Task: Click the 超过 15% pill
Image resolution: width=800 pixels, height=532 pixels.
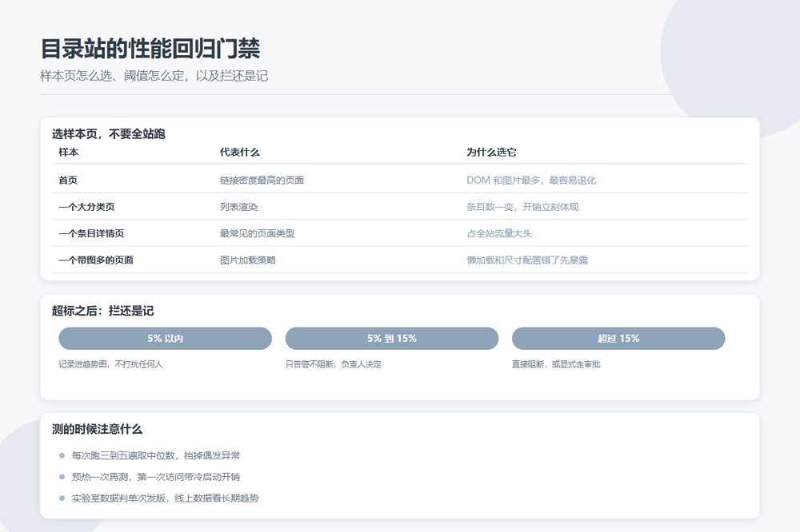Action: point(618,339)
